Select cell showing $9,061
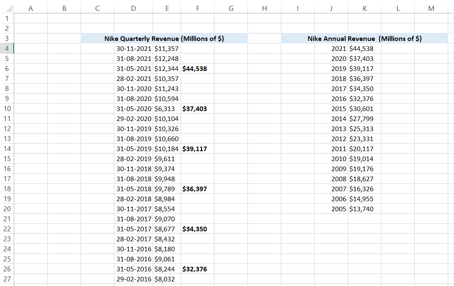The height and width of the screenshot is (286, 454). (x=167, y=259)
